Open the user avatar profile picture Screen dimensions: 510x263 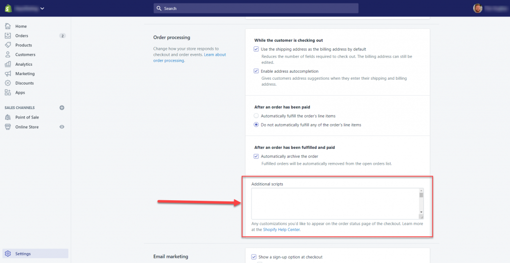478,8
